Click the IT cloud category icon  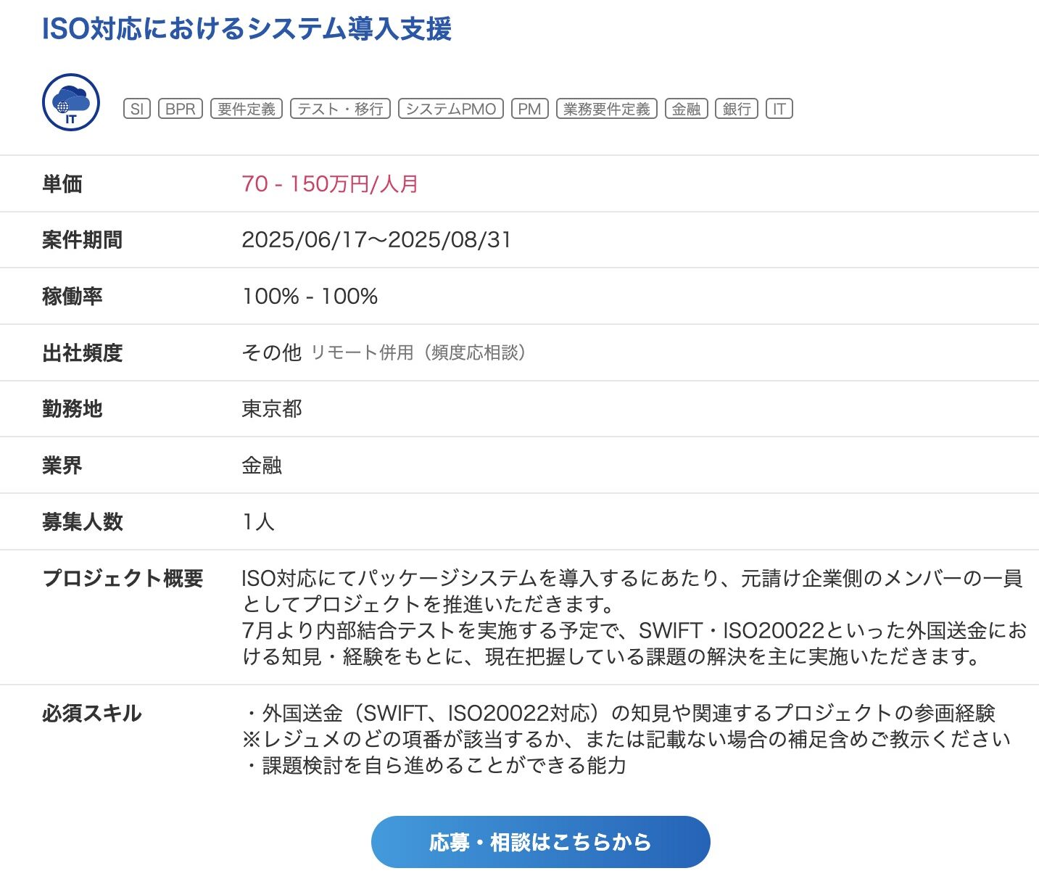(71, 102)
